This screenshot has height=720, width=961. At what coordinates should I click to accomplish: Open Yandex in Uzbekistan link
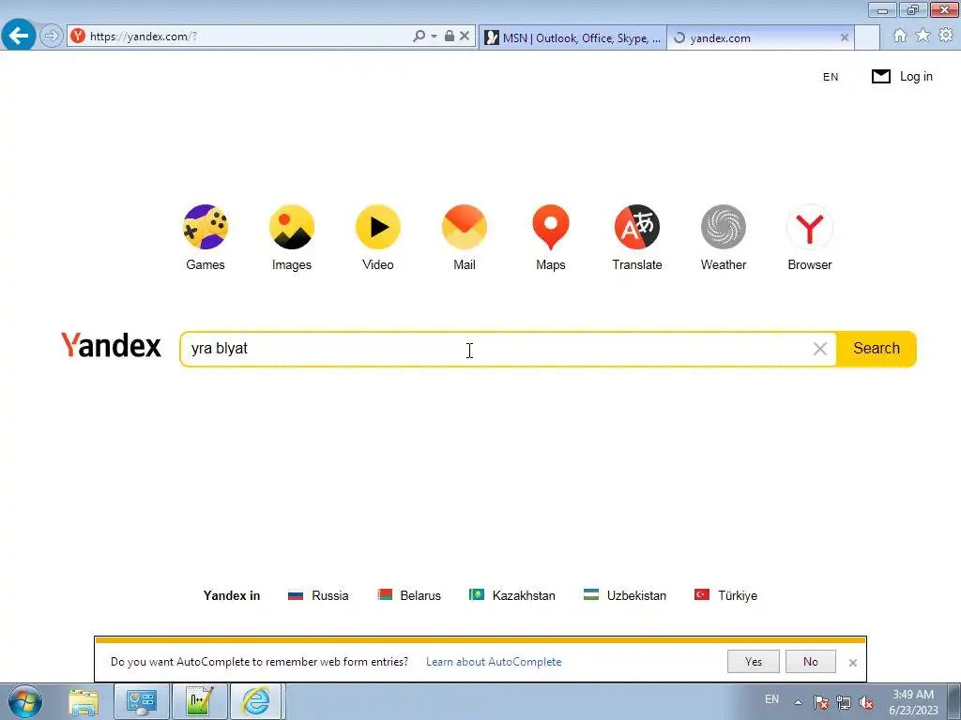(624, 595)
